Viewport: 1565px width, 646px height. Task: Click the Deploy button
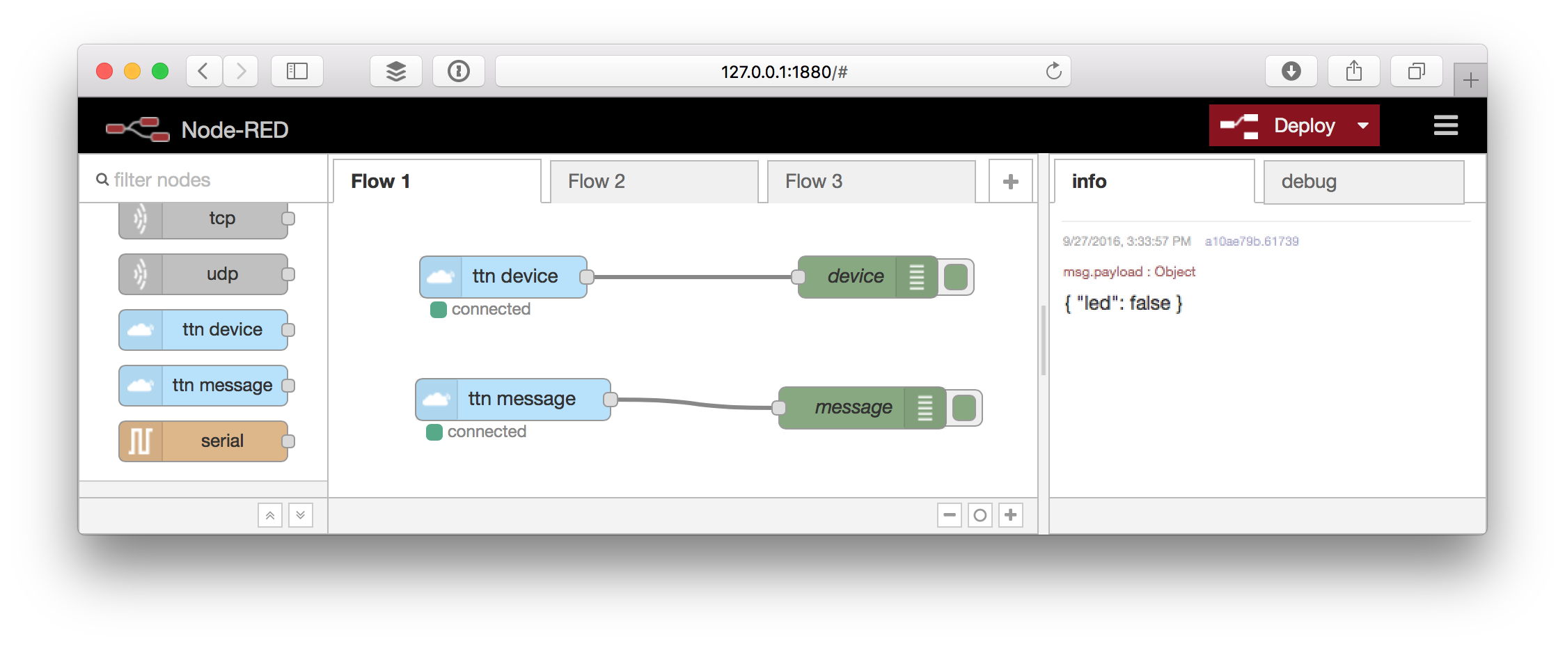tap(1280, 126)
